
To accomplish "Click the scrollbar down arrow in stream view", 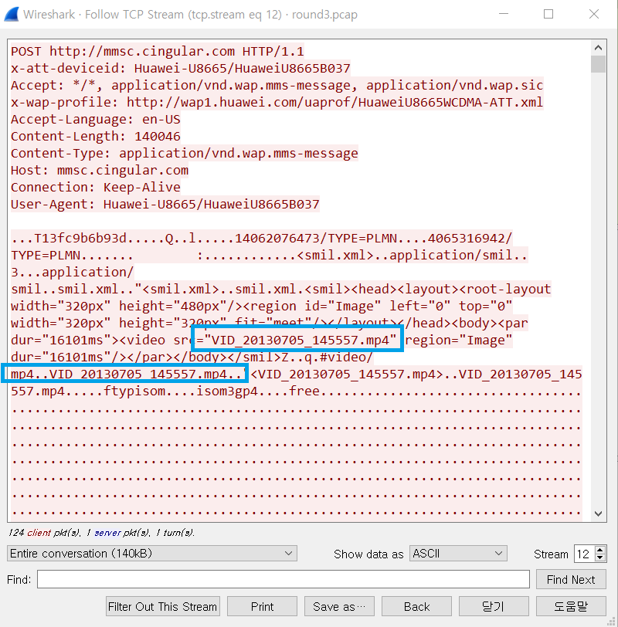I will point(599,513).
